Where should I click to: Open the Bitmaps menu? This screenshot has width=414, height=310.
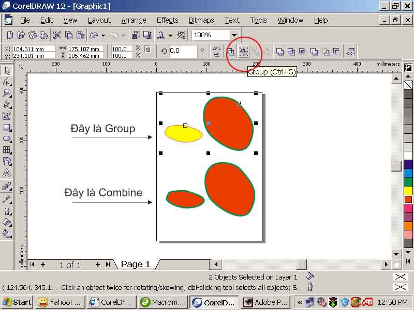201,20
